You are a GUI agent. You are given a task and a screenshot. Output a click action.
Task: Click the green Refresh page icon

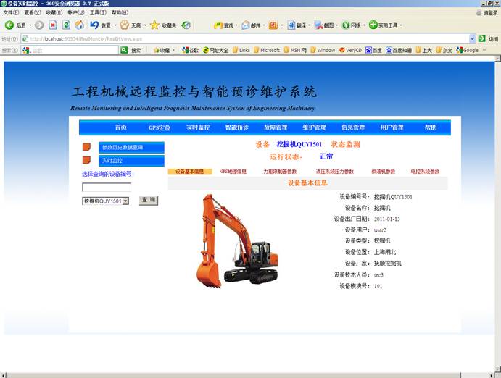click(x=66, y=25)
